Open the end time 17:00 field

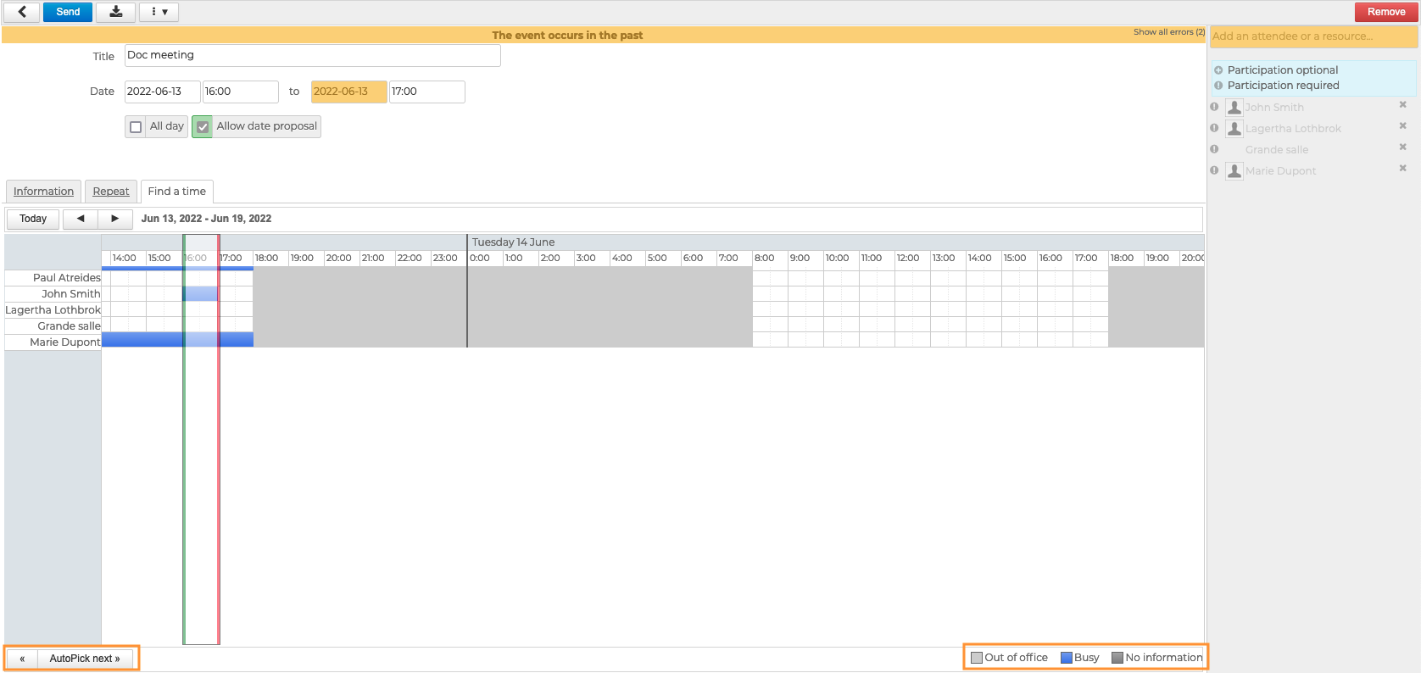tap(426, 92)
